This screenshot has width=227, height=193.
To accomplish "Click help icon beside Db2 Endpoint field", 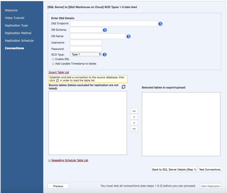I will coord(161,24).
